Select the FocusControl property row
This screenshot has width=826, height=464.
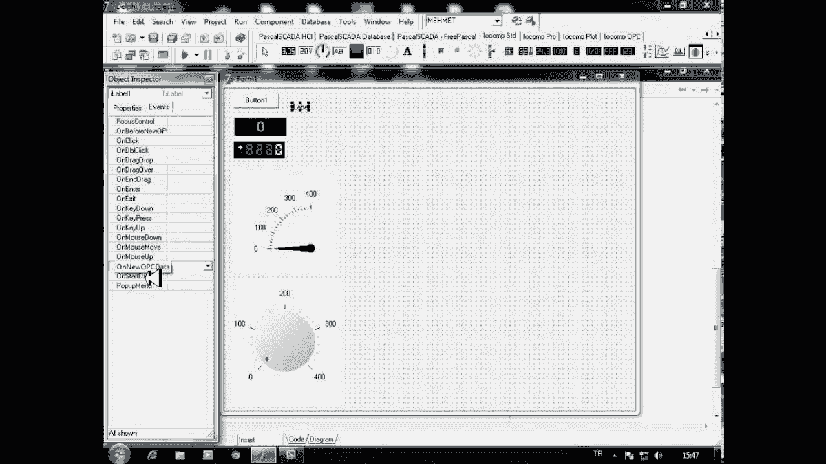[161, 121]
